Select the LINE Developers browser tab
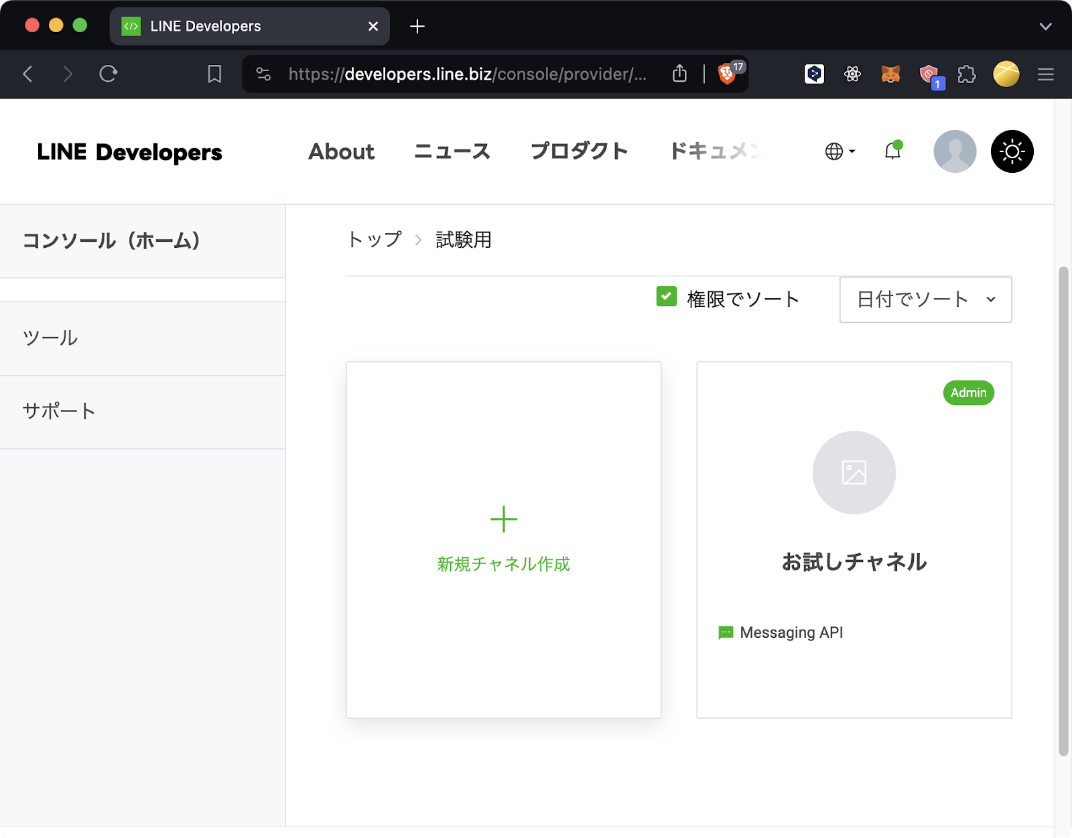This screenshot has height=838, width=1072. click(249, 26)
